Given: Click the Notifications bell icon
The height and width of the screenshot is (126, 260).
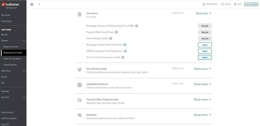Looking at the screenshot, I should tap(204, 4).
